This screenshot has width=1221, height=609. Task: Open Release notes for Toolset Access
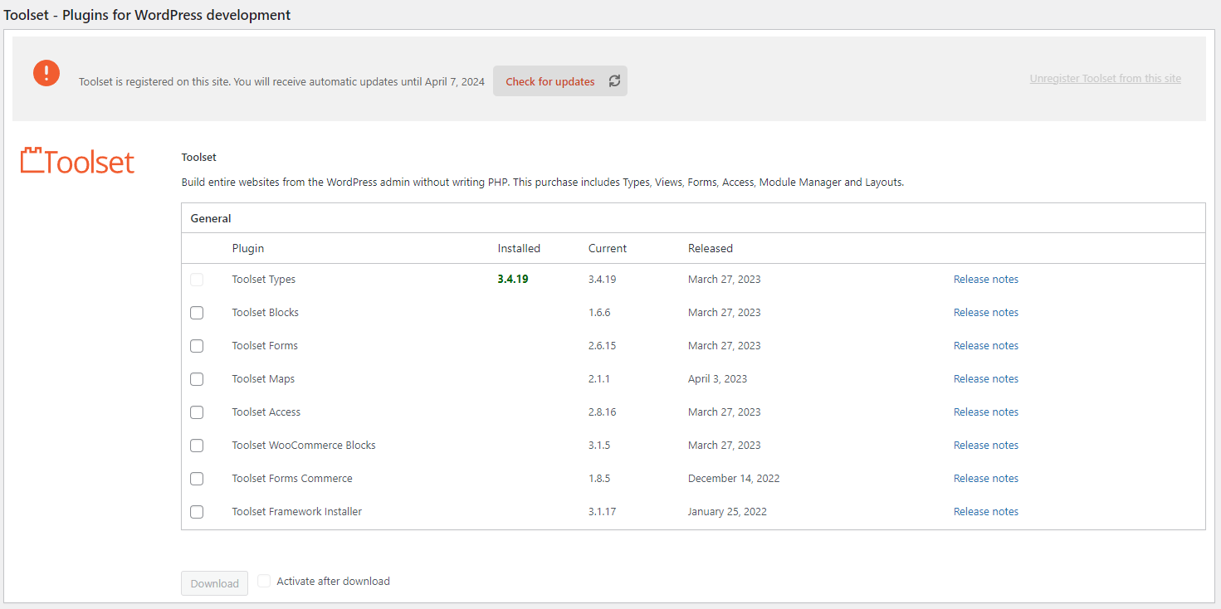tap(986, 412)
